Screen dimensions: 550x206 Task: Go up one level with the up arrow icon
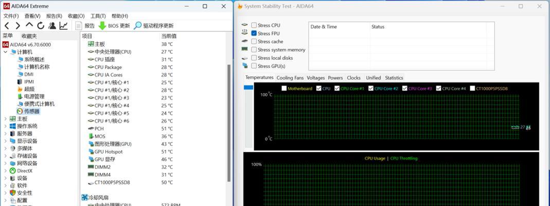[29, 25]
